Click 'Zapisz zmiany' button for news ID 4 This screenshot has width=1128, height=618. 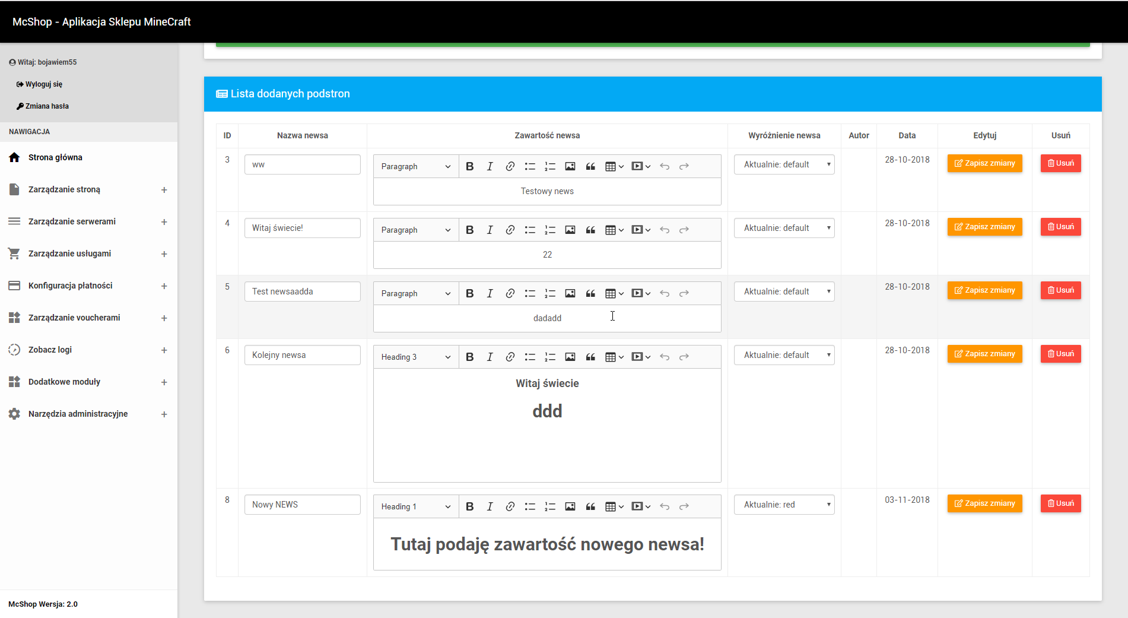click(x=984, y=227)
